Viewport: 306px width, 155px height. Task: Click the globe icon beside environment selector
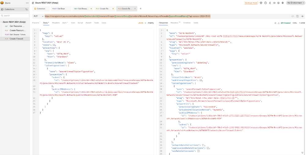[283, 3]
